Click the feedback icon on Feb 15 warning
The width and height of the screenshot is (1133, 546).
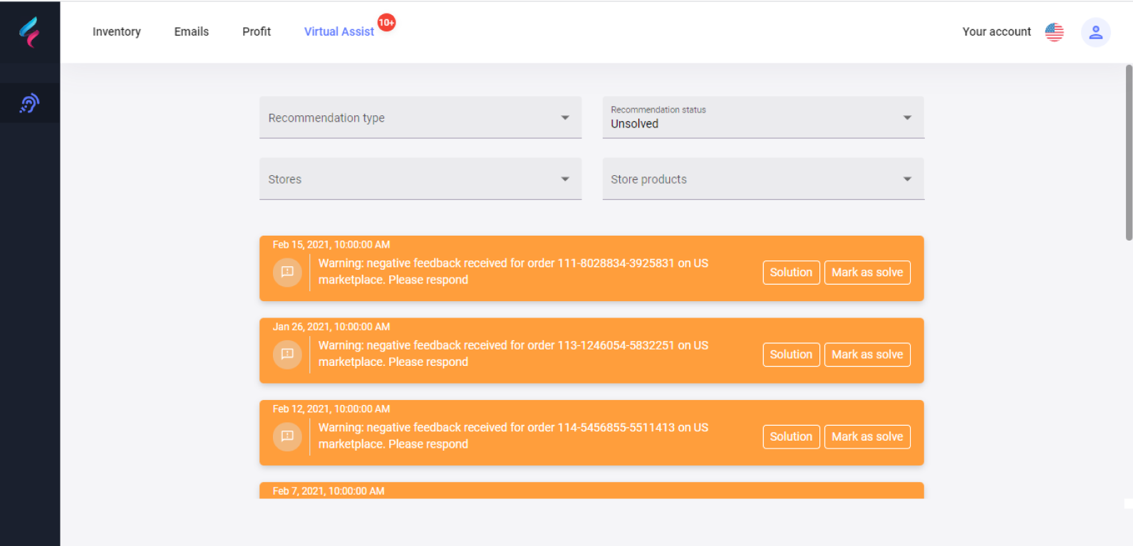coord(287,272)
